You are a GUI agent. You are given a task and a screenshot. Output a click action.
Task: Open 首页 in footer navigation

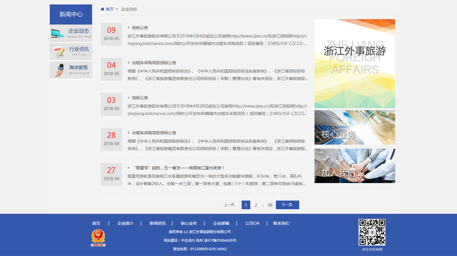96,223
